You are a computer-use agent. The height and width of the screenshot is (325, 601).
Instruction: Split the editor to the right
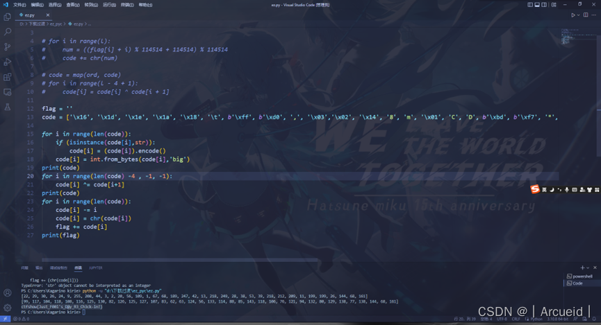pyautogui.click(x=586, y=15)
